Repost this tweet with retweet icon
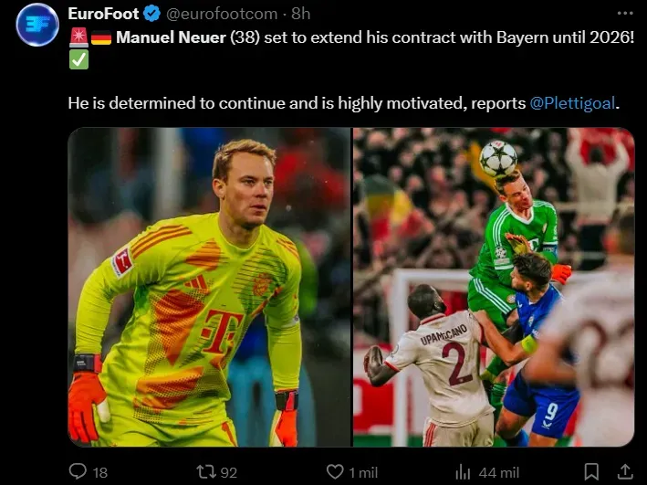Image resolution: width=647 pixels, height=485 pixels. [205, 471]
